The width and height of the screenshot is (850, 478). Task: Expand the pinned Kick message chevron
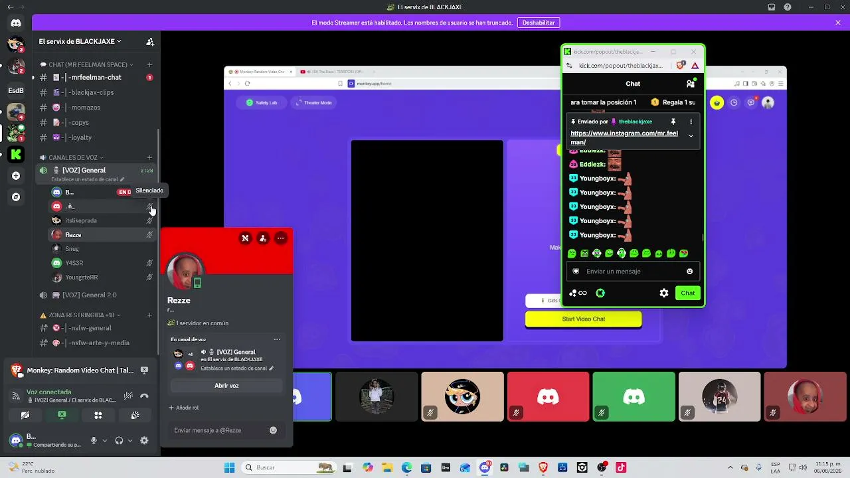point(691,135)
